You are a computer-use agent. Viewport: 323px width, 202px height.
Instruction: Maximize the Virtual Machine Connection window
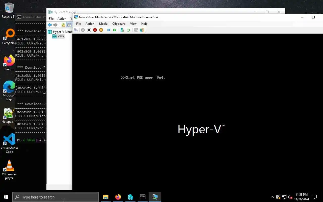click(313, 17)
